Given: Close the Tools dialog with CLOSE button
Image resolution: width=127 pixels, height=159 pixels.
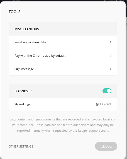Looking at the screenshot, I should pyautogui.click(x=106, y=146).
